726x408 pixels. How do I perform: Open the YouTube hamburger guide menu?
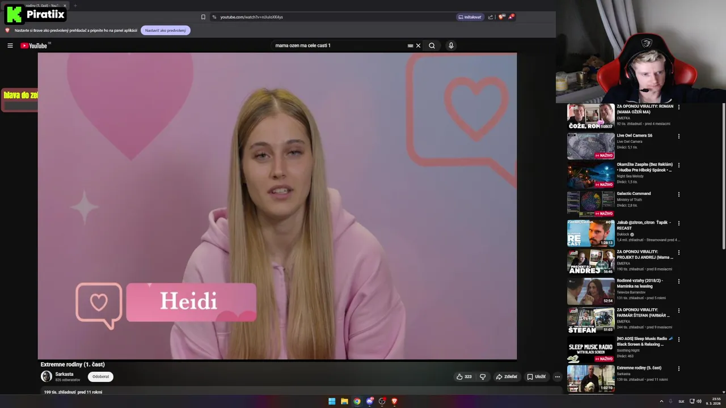point(10,46)
